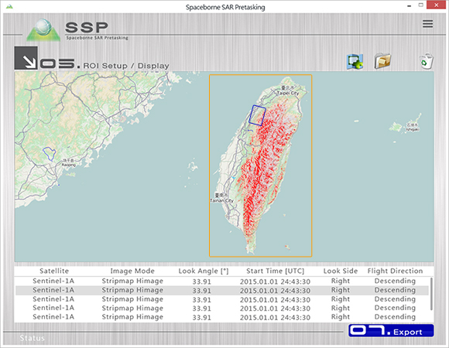Click the recycle bin icon
Viewport: 449px width, 348px height.
pyautogui.click(x=426, y=61)
